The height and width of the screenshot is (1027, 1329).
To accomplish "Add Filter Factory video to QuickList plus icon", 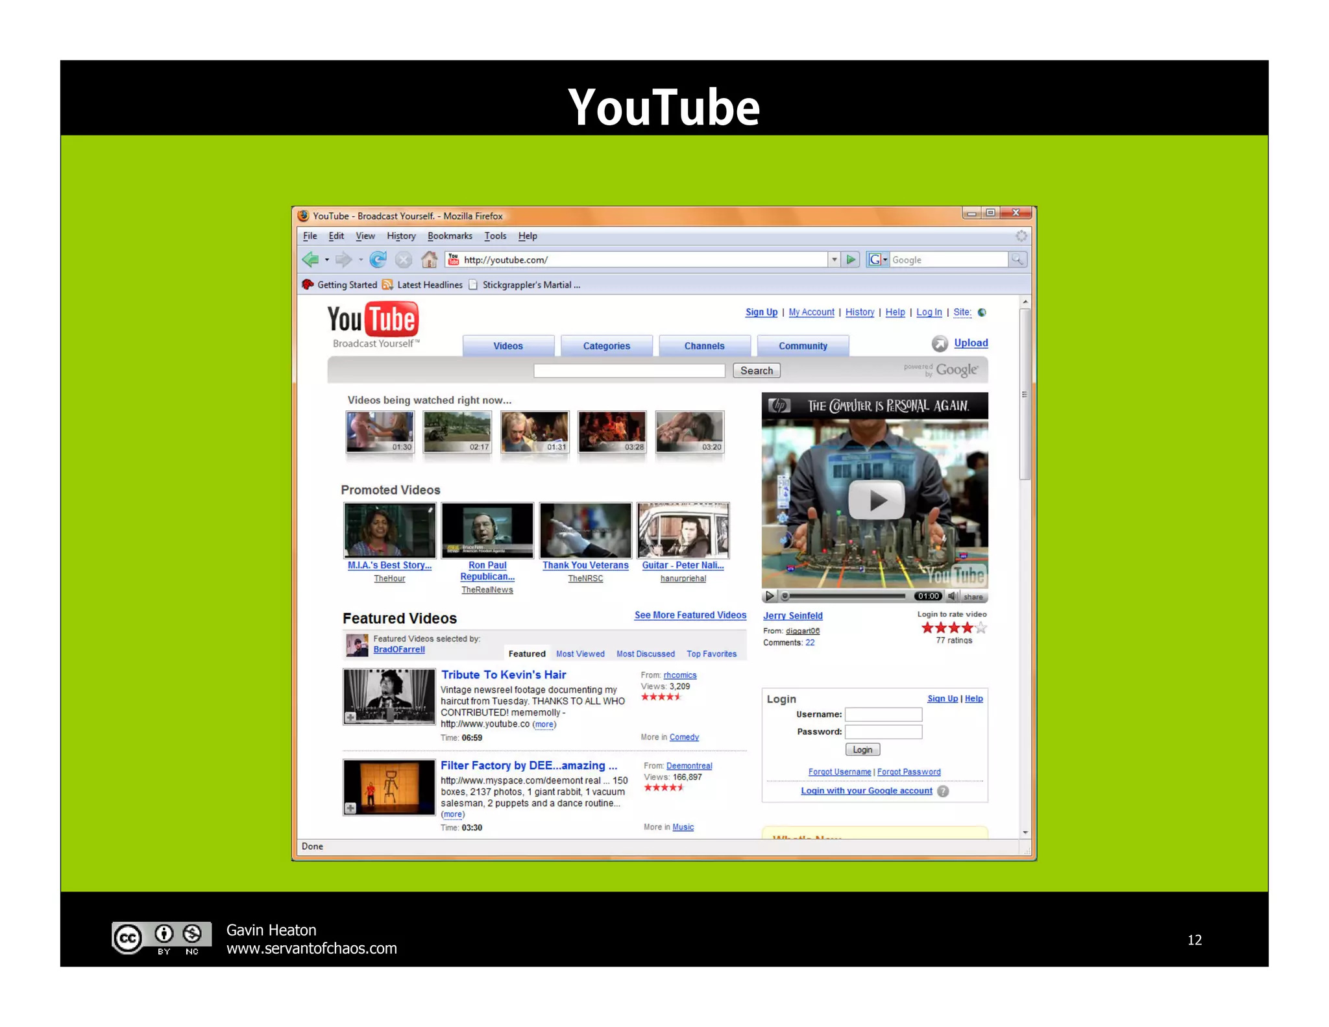I will [350, 808].
